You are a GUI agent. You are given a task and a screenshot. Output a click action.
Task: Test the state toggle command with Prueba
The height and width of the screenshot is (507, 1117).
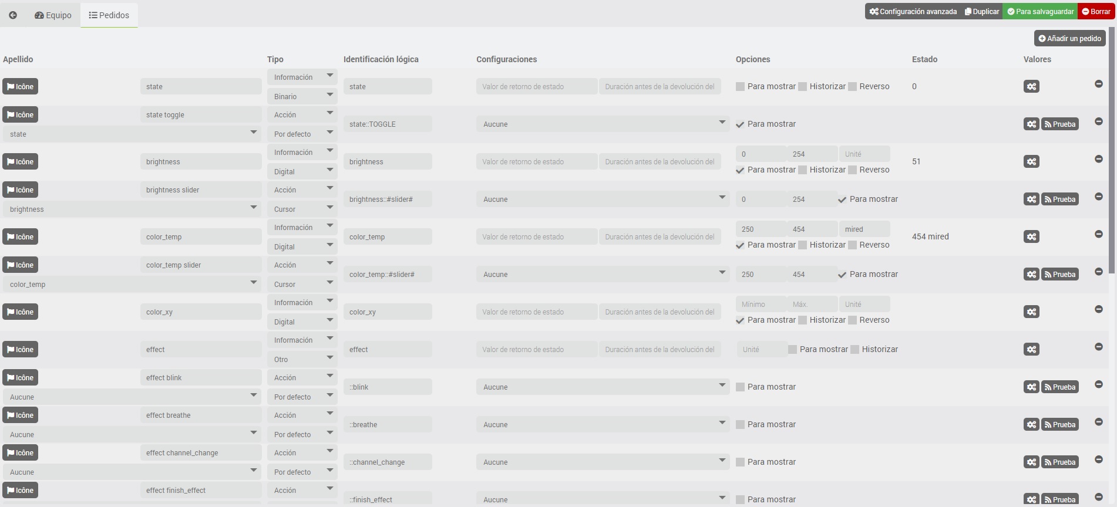[x=1059, y=124]
